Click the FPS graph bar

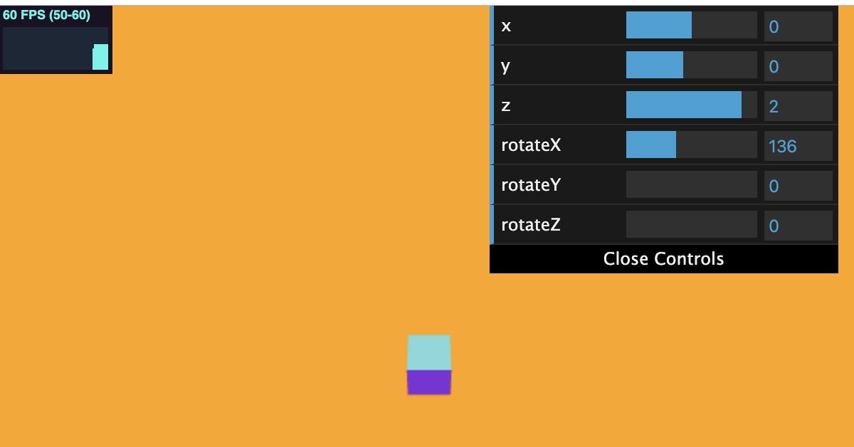point(100,57)
